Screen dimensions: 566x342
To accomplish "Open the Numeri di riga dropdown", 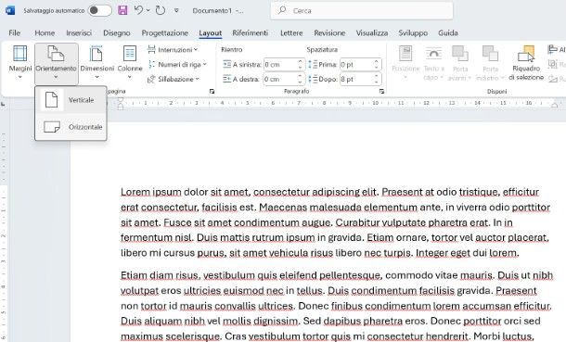I will [177, 65].
